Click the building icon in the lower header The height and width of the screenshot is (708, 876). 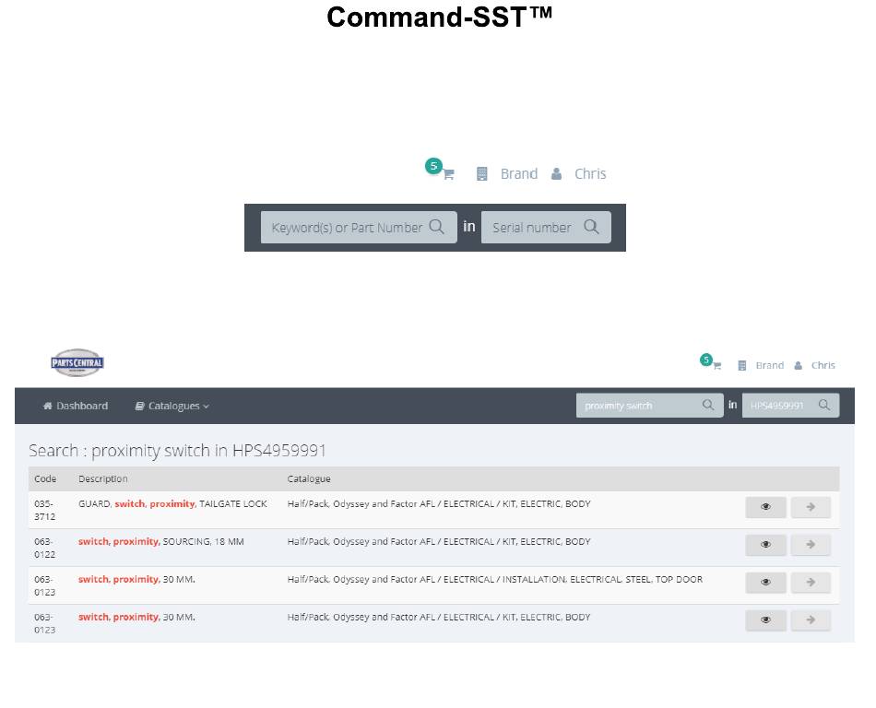742,366
